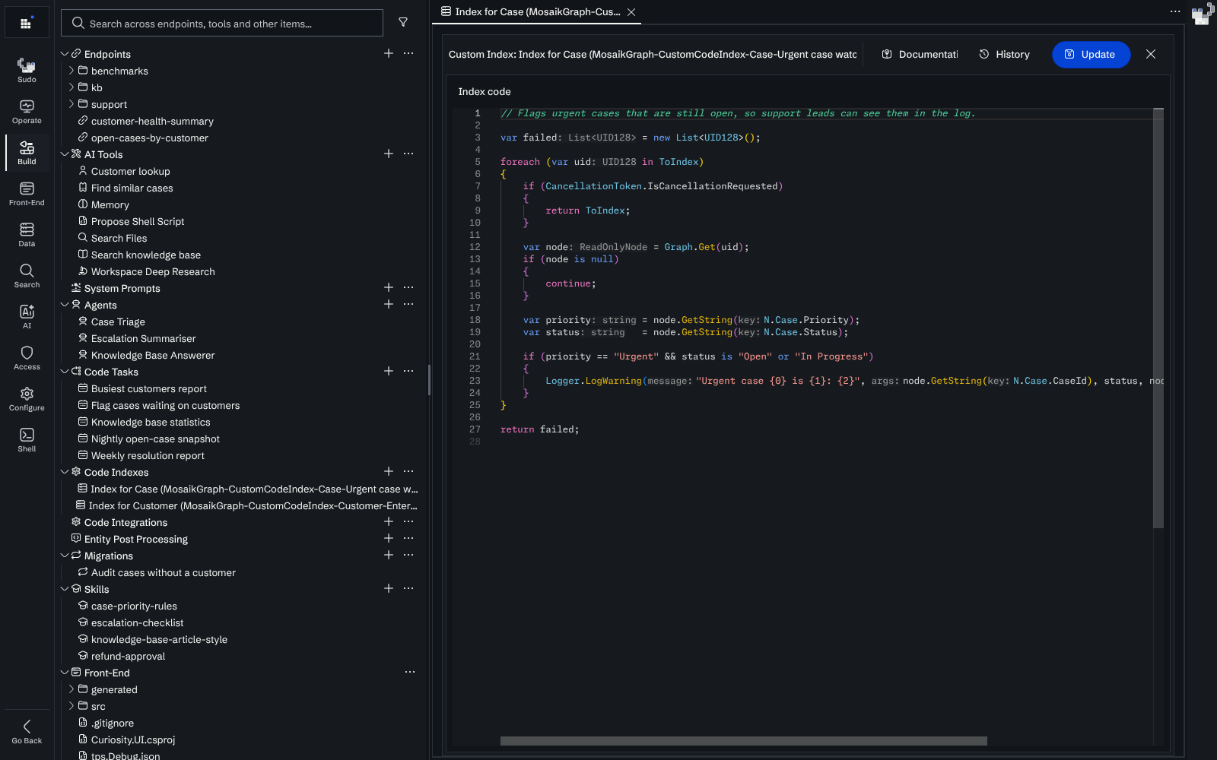This screenshot has width=1217, height=760.
Task: Open the Shell sidebar section
Action: click(x=27, y=440)
